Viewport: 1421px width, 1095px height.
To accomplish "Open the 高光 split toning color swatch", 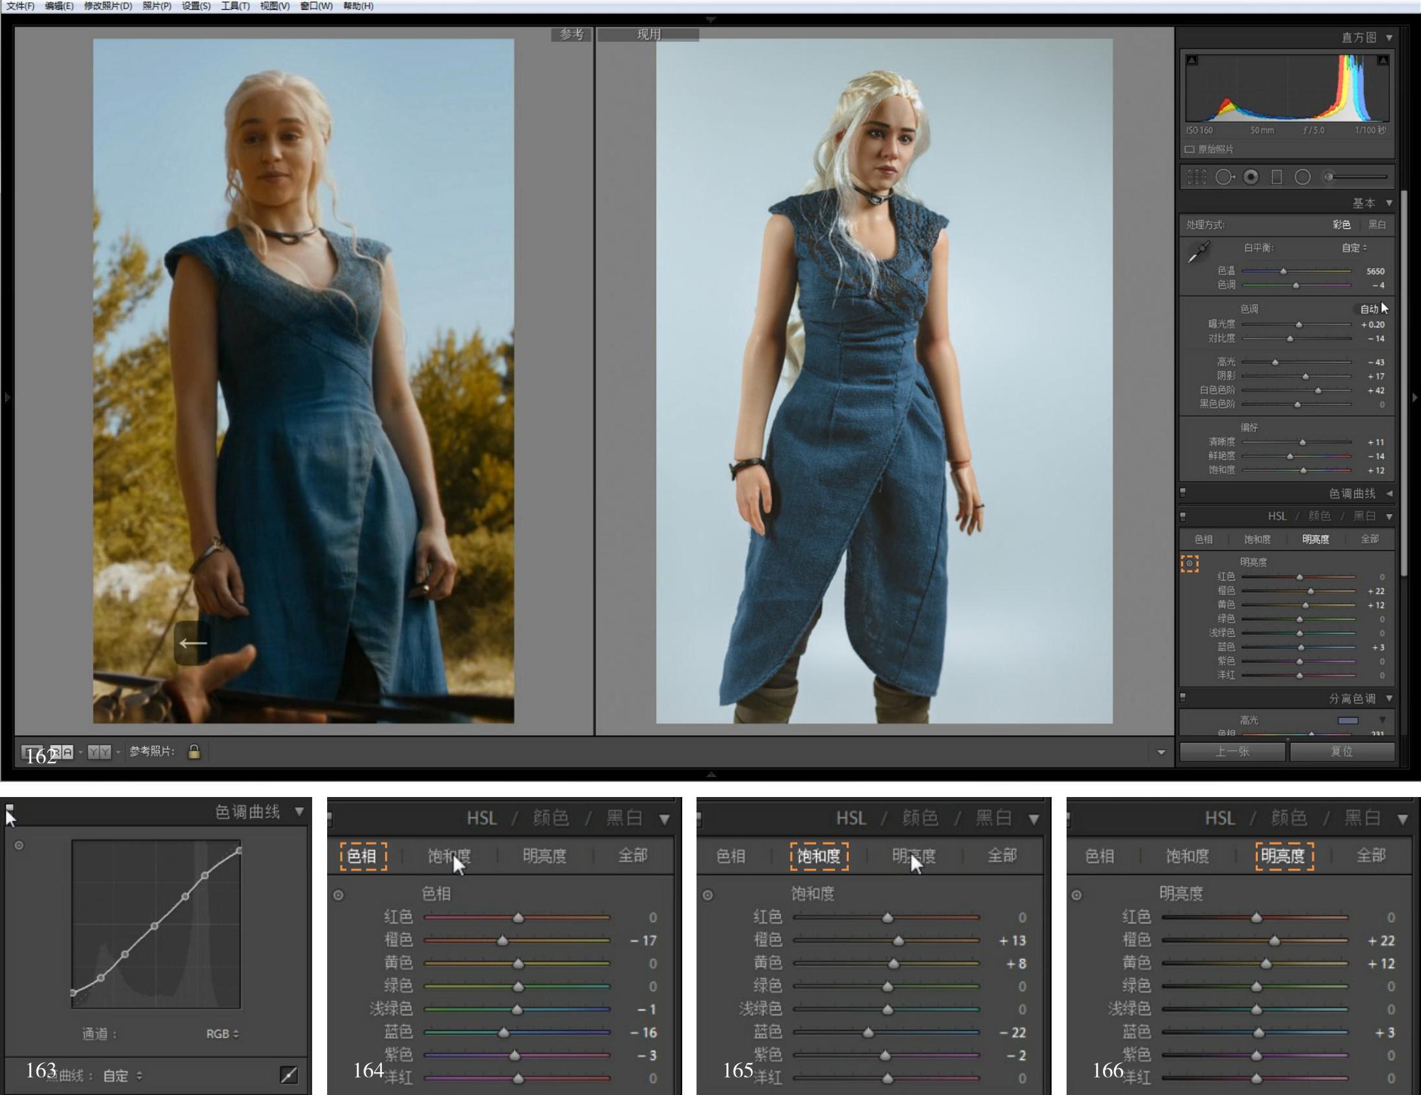I will click(1348, 720).
